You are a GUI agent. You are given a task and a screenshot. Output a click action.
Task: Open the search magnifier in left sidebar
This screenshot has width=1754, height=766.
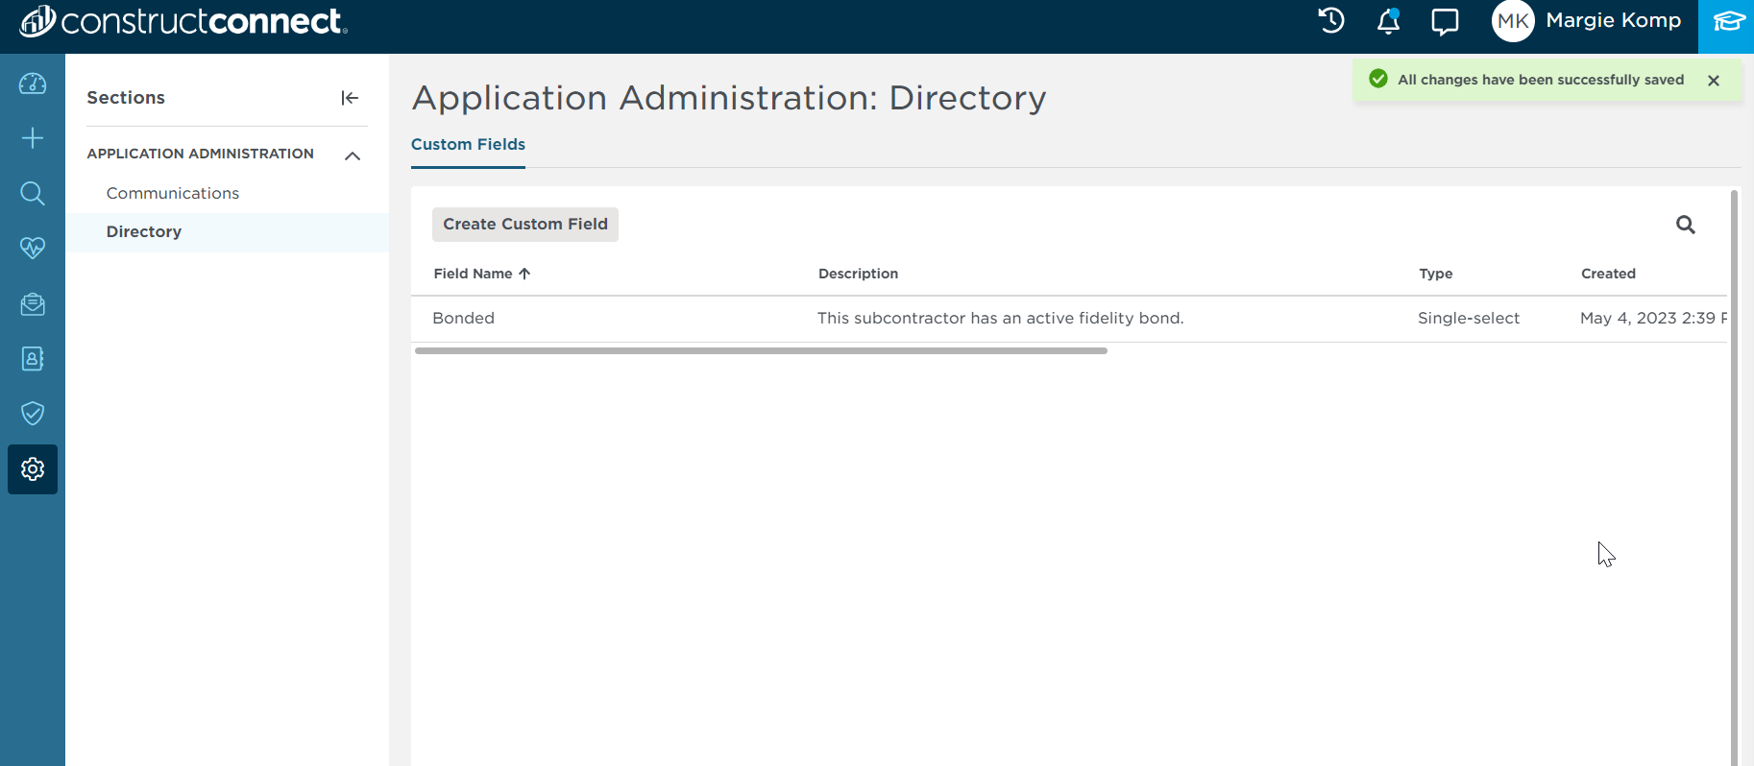pyautogui.click(x=33, y=193)
